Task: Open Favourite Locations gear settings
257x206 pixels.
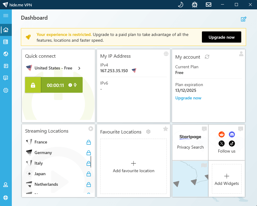Action: point(148,132)
